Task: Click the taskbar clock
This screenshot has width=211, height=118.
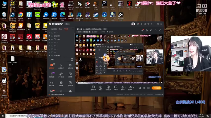Action: [x=202, y=116]
